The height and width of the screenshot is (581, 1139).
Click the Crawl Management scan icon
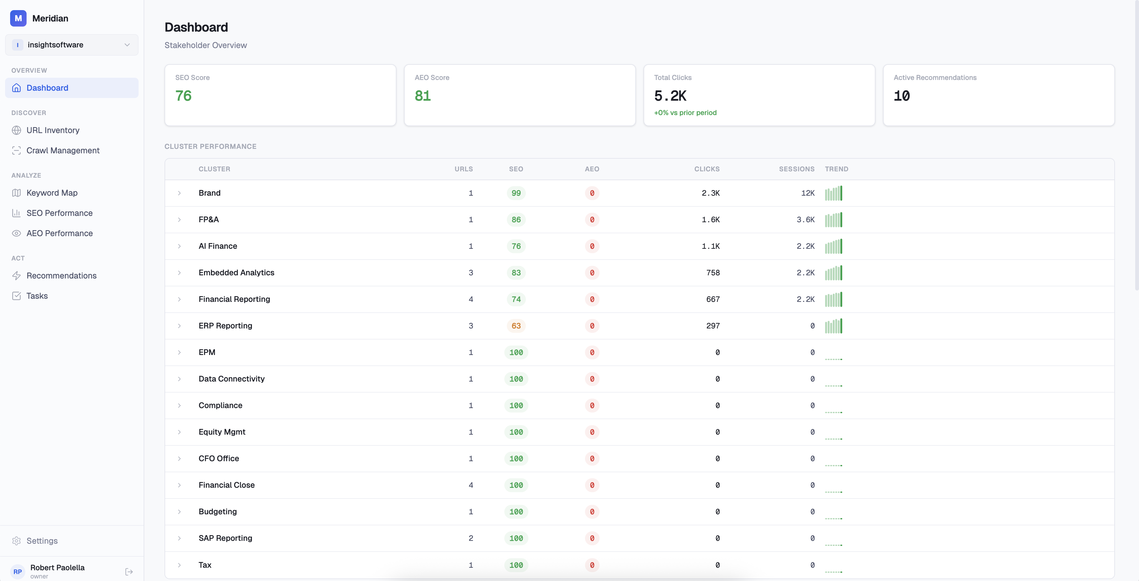point(16,151)
